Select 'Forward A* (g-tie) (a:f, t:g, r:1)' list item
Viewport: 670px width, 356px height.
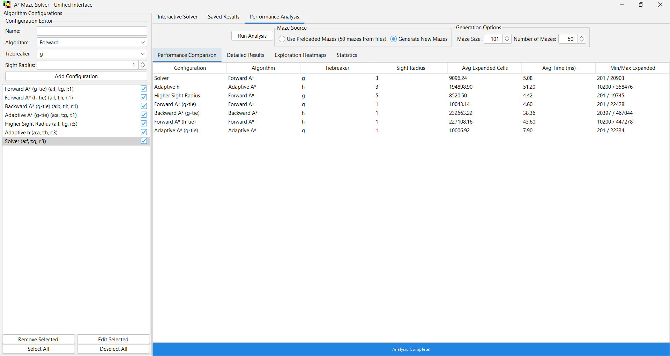(x=76, y=89)
